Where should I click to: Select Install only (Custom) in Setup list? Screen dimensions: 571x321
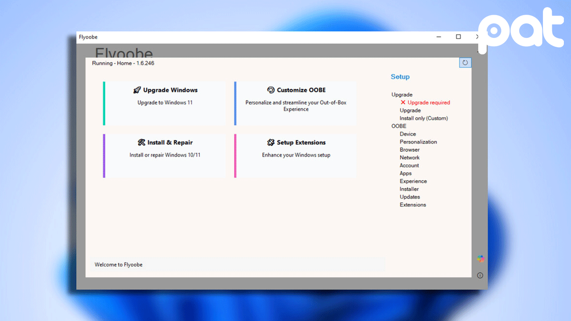click(x=424, y=118)
